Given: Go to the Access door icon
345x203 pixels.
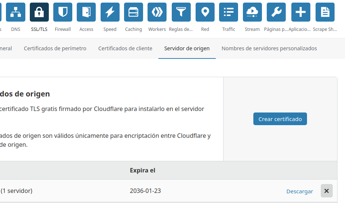Looking at the screenshot, I should pyautogui.click(x=86, y=12).
